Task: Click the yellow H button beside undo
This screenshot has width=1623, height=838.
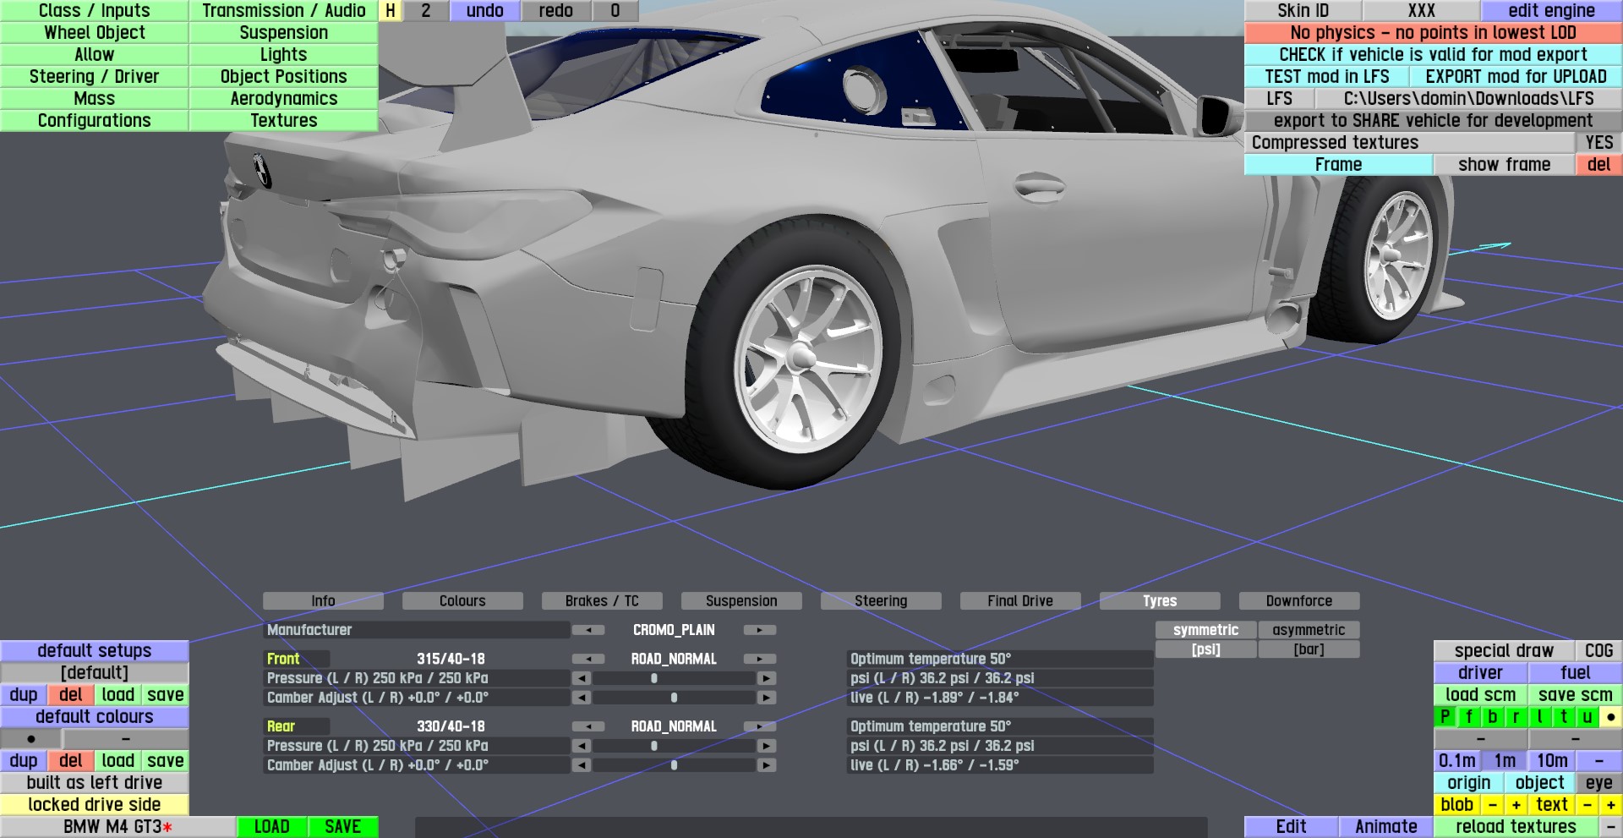Action: click(x=391, y=11)
